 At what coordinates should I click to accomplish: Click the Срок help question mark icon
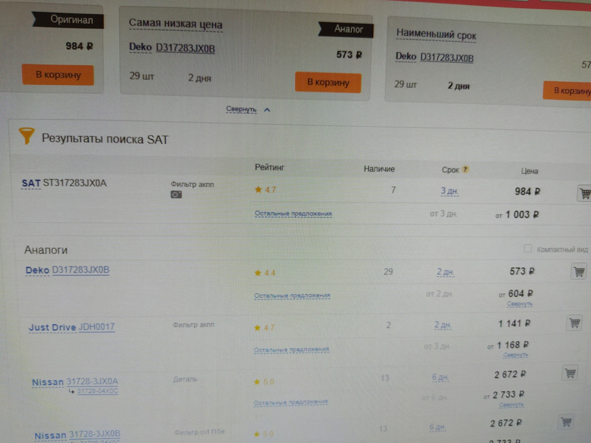click(x=465, y=169)
